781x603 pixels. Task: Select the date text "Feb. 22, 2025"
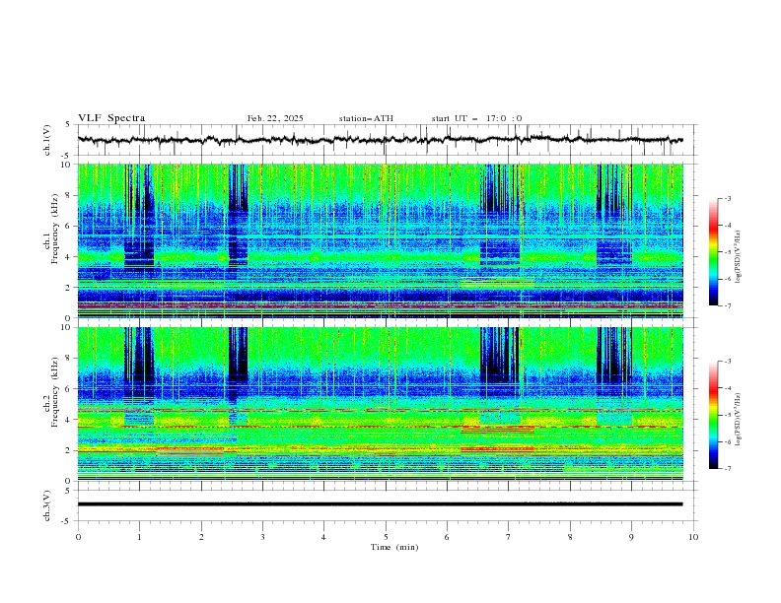[x=275, y=118]
